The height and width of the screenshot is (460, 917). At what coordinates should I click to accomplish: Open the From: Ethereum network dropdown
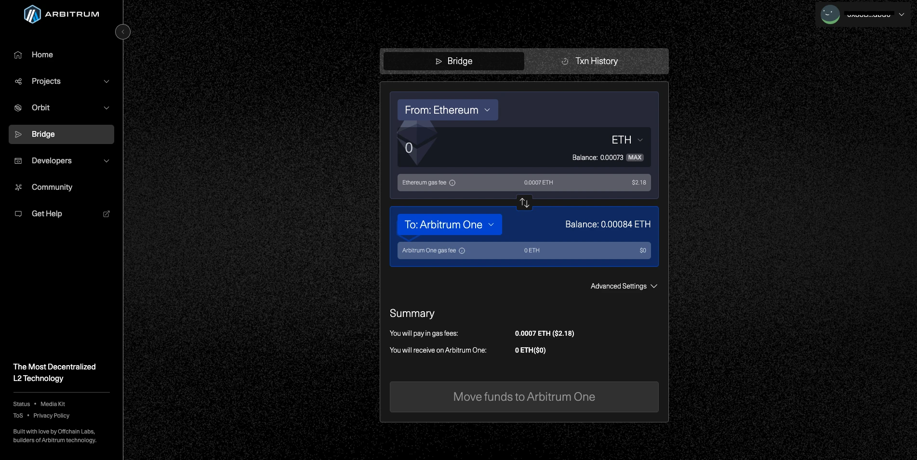[447, 110]
